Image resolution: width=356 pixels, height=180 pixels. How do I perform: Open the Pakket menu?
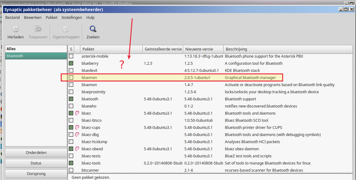tap(51, 17)
